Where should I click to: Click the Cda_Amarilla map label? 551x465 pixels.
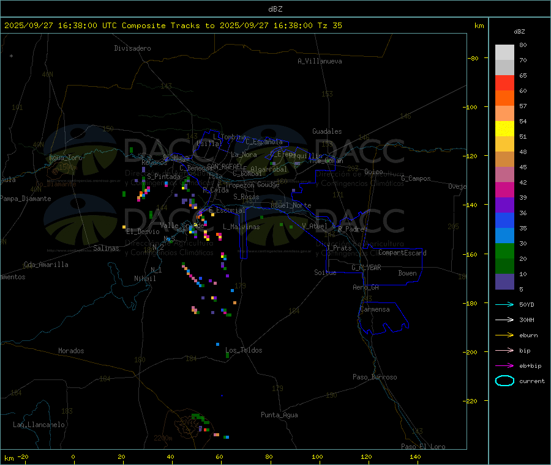46,265
